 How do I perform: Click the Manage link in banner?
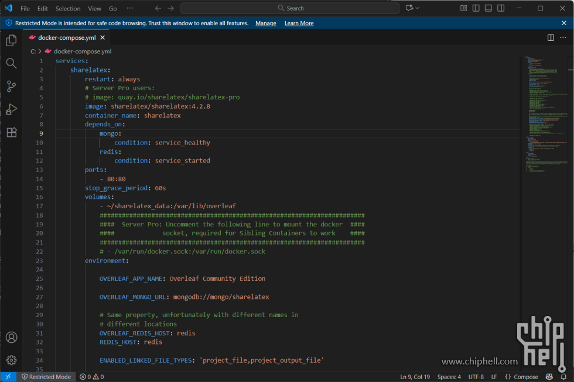pos(265,23)
